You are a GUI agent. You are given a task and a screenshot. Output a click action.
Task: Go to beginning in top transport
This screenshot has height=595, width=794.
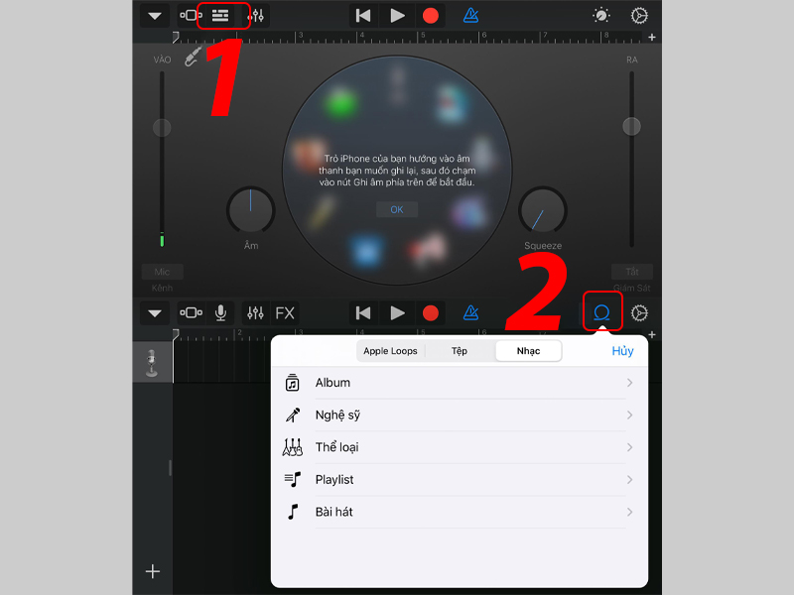(x=363, y=16)
